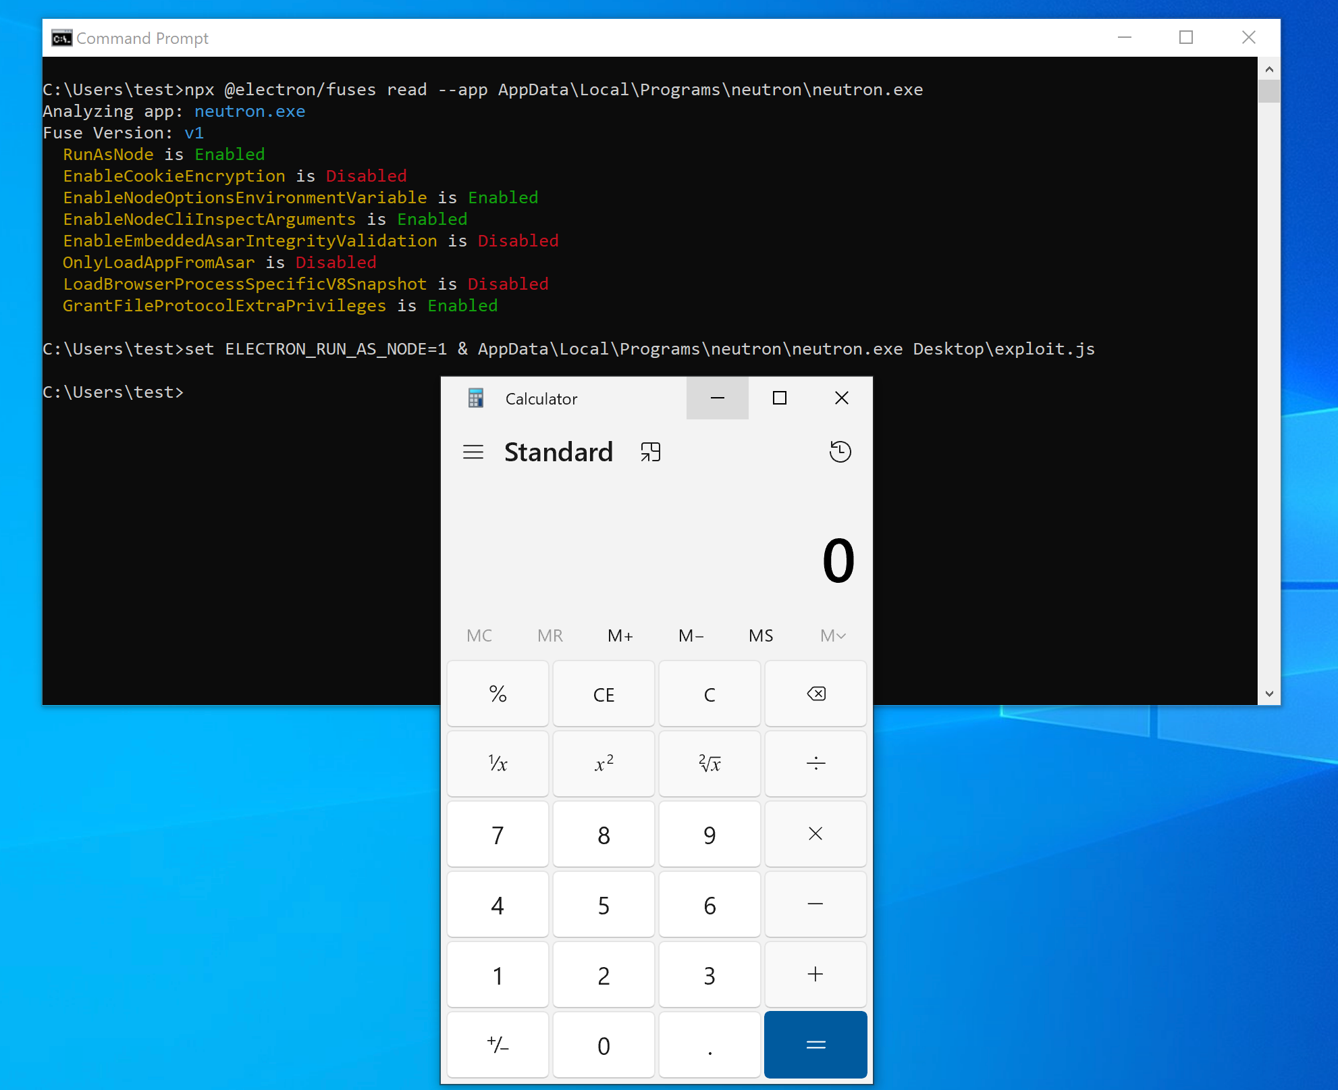Click the Command Prompt title bar icon
Image resolution: width=1338 pixels, height=1090 pixels.
coord(61,38)
